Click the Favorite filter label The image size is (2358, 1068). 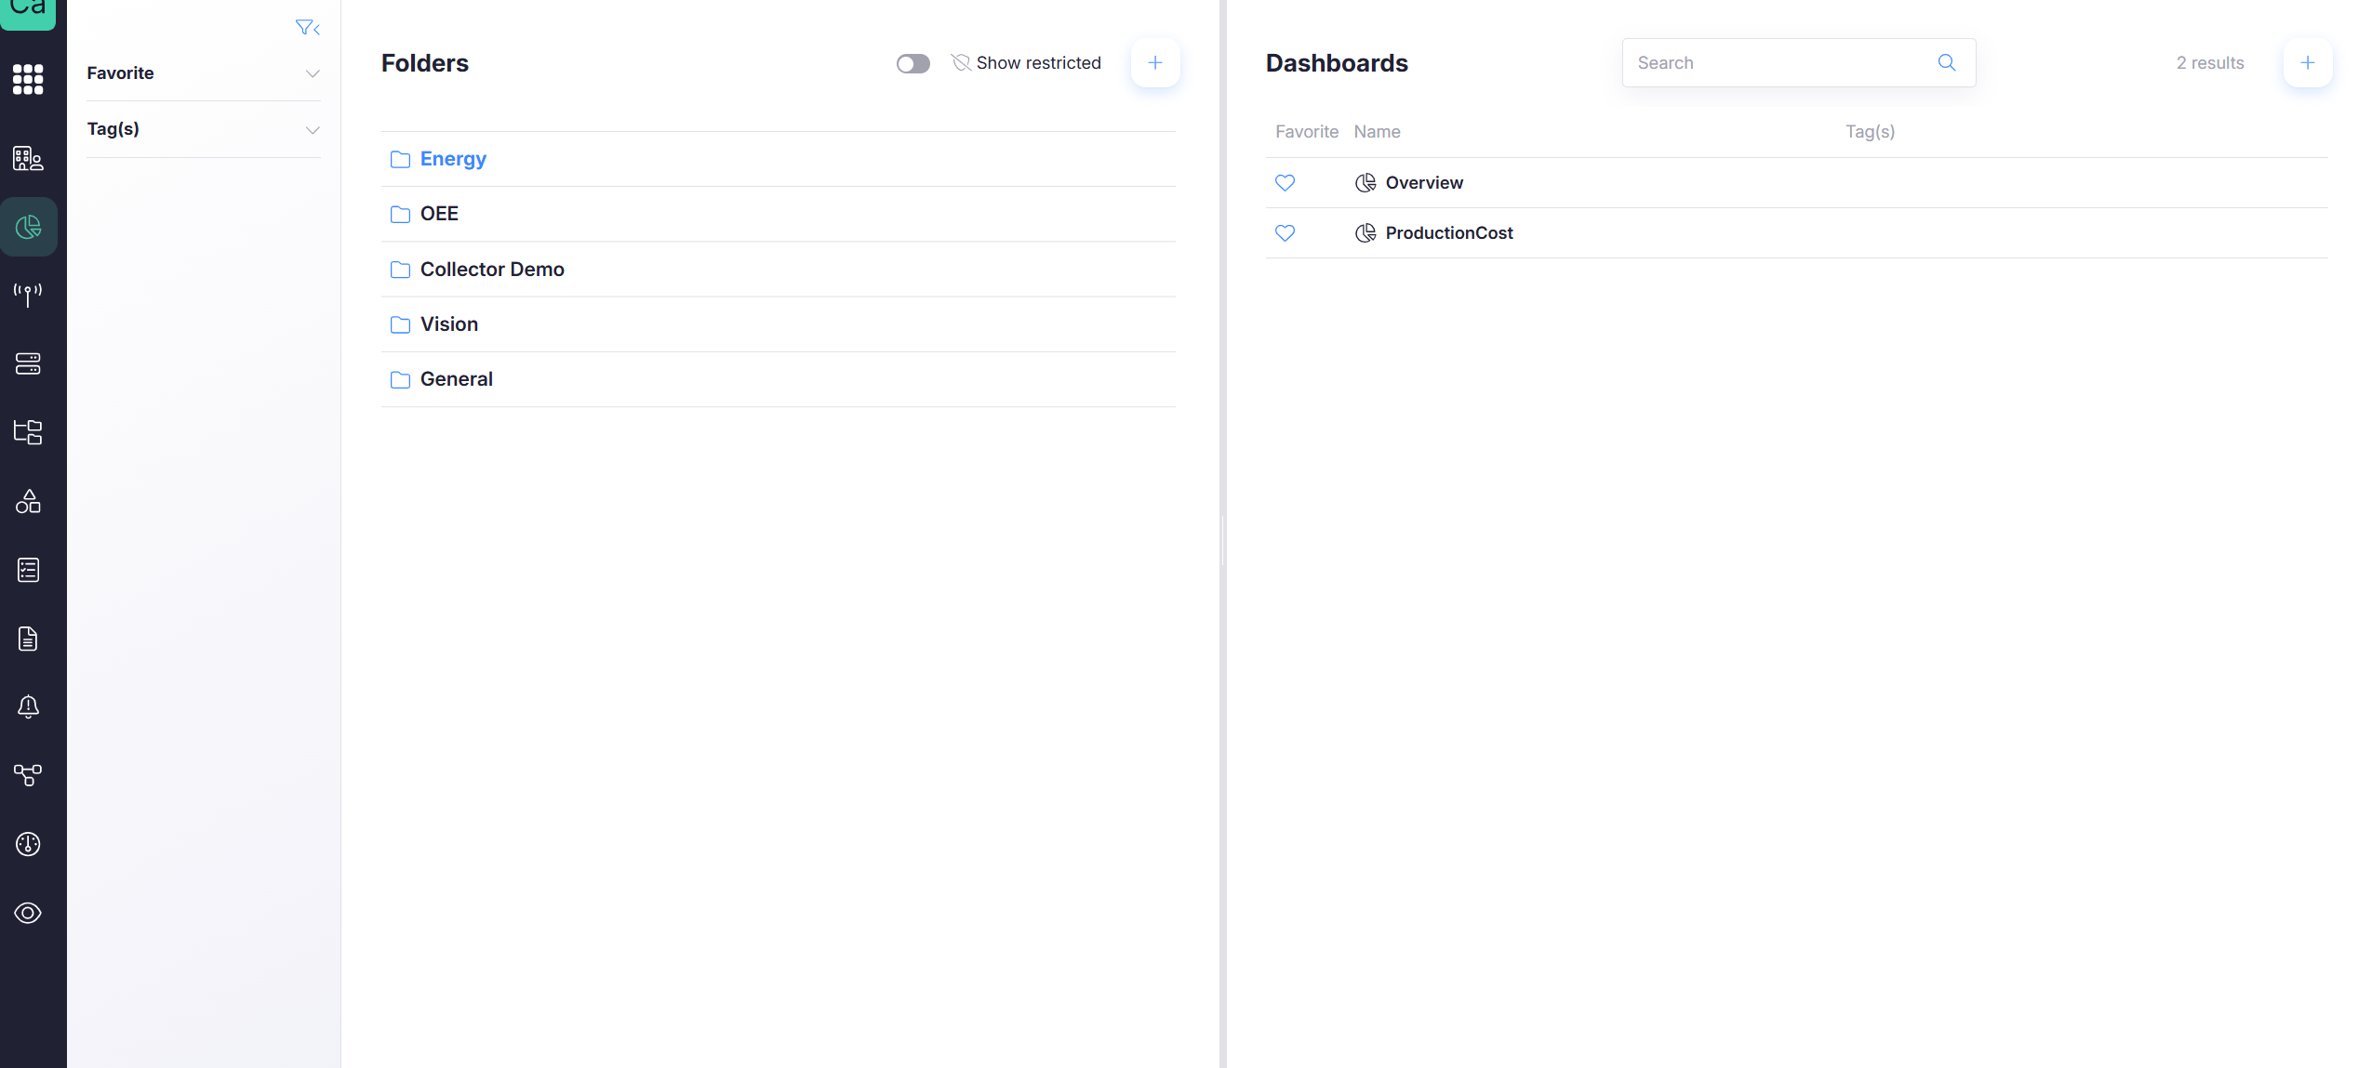[120, 73]
